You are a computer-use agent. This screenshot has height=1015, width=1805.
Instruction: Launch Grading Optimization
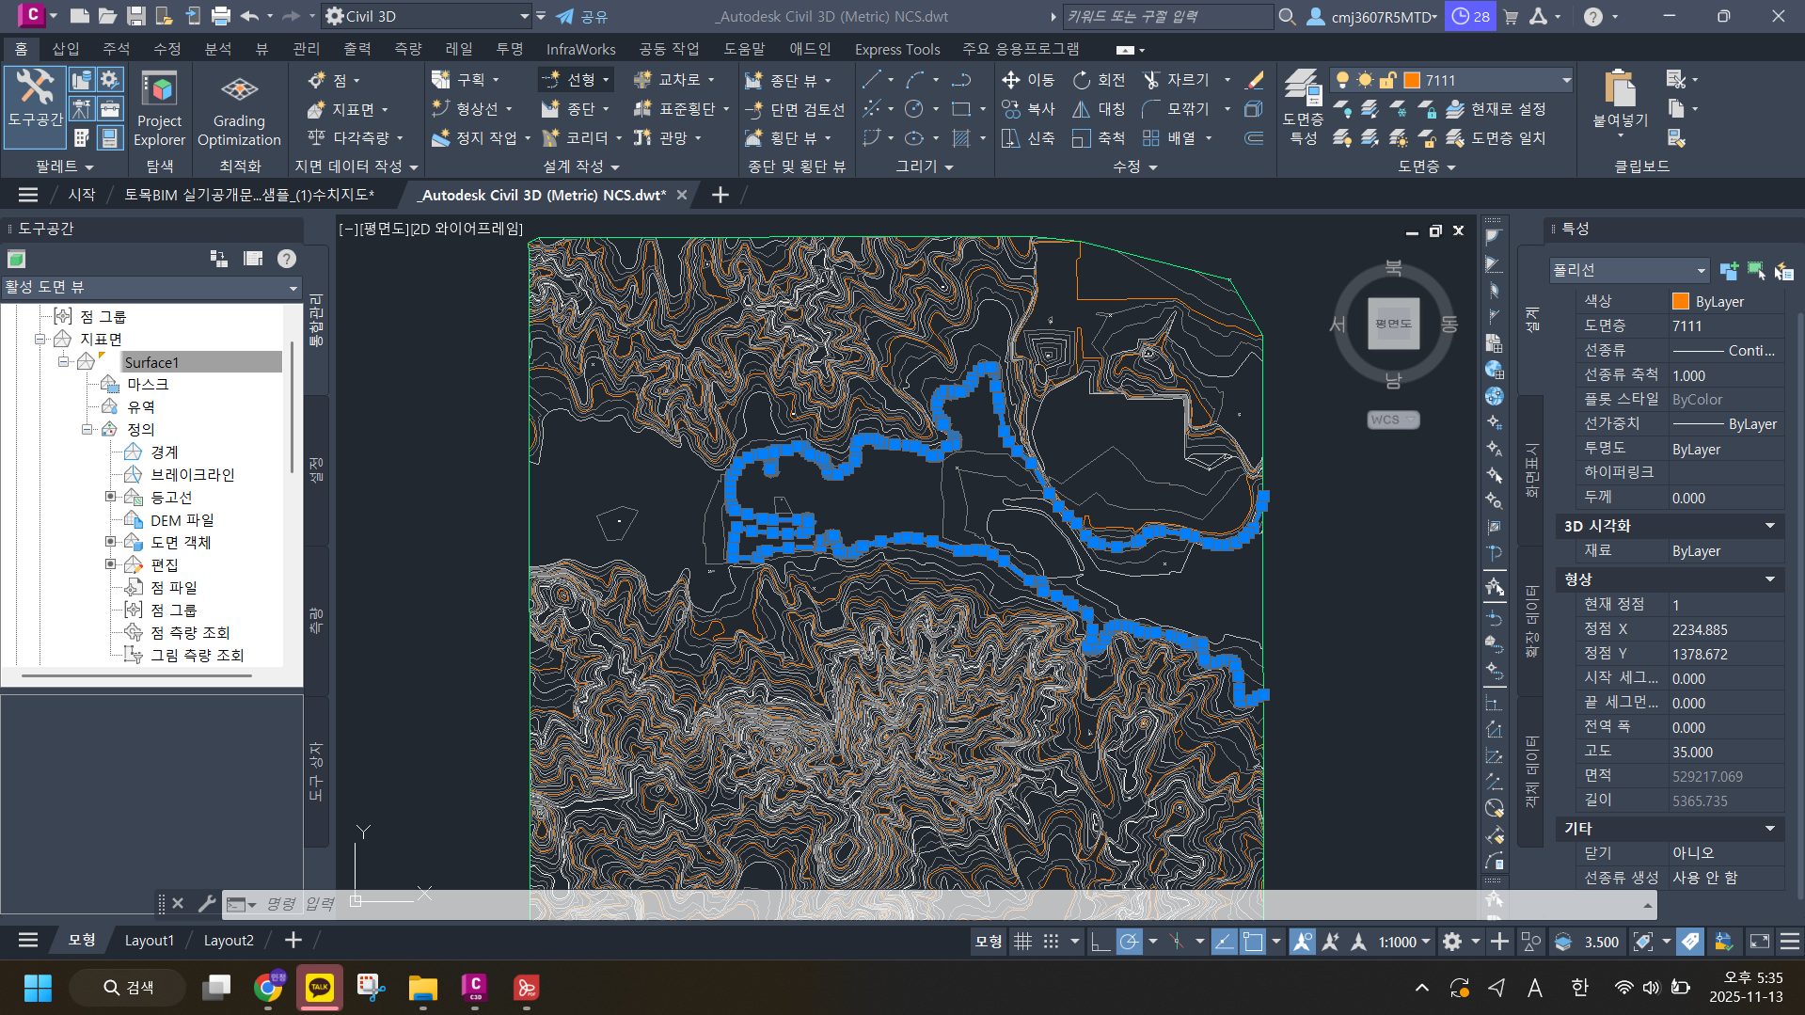point(239,110)
